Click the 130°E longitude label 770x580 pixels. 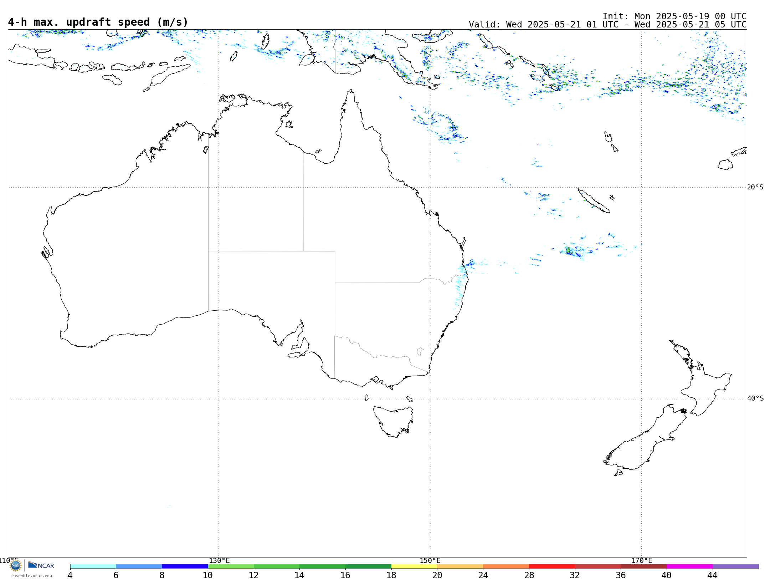coord(219,560)
